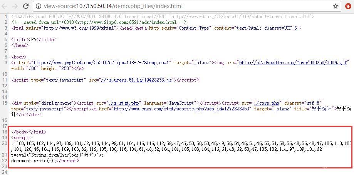Click the eval String.fromCharCode line

click(x=57, y=155)
